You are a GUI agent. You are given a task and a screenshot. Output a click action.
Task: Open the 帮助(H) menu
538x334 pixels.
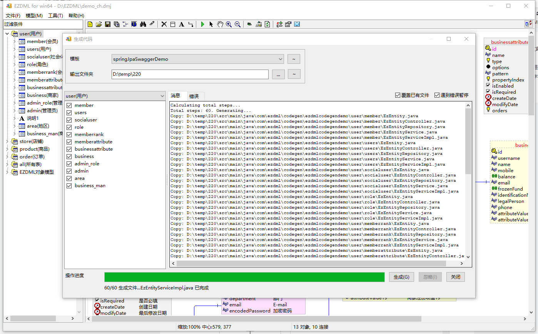coord(76,15)
